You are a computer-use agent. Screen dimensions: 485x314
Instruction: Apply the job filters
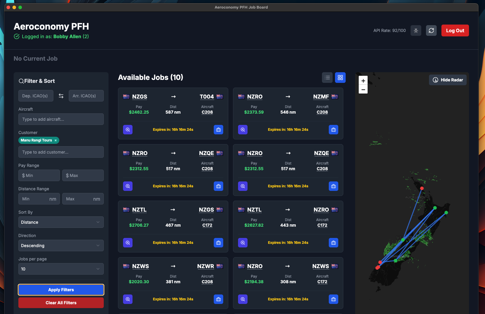pos(61,289)
